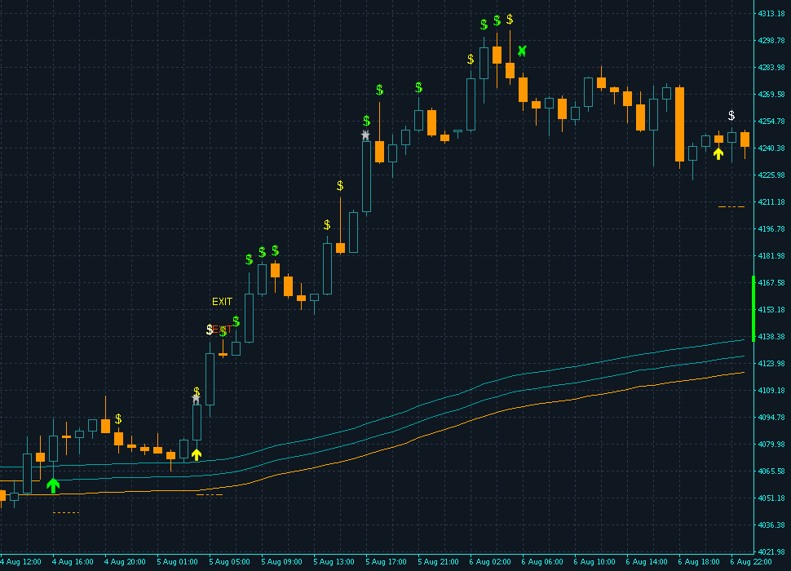Select the red EXIT label
This screenshot has width=791, height=571.
click(223, 330)
